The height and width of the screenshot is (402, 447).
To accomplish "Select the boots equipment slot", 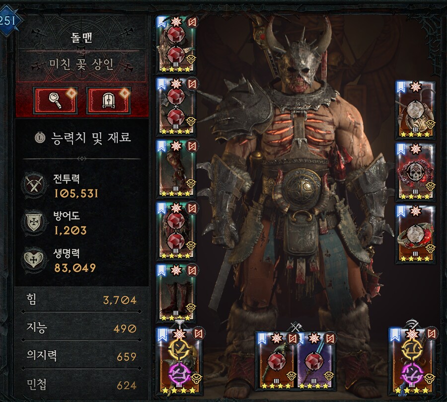I will (177, 293).
